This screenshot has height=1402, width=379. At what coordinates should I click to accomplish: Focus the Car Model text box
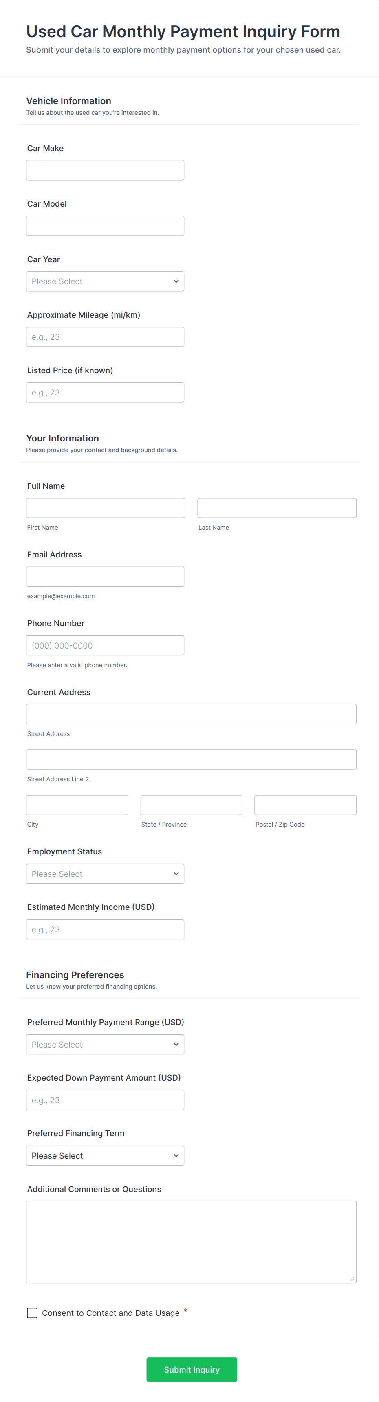pos(105,226)
